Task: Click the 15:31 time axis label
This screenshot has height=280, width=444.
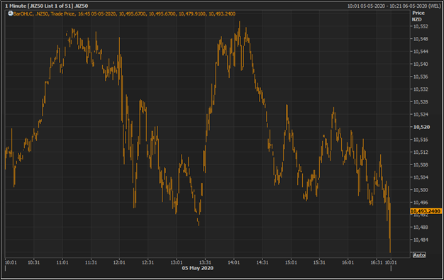Action: [319, 262]
